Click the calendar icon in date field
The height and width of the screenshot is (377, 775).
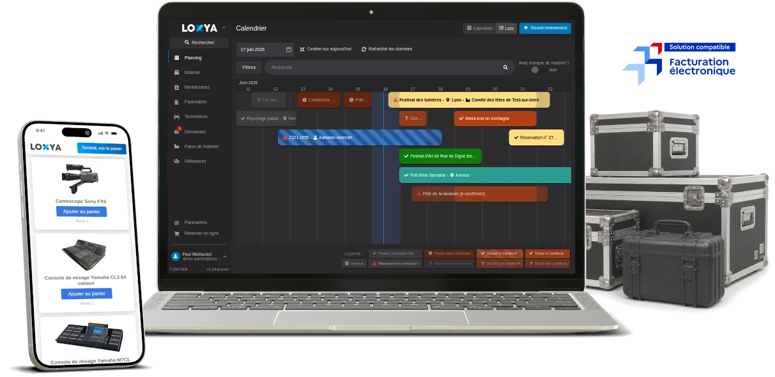pos(289,49)
